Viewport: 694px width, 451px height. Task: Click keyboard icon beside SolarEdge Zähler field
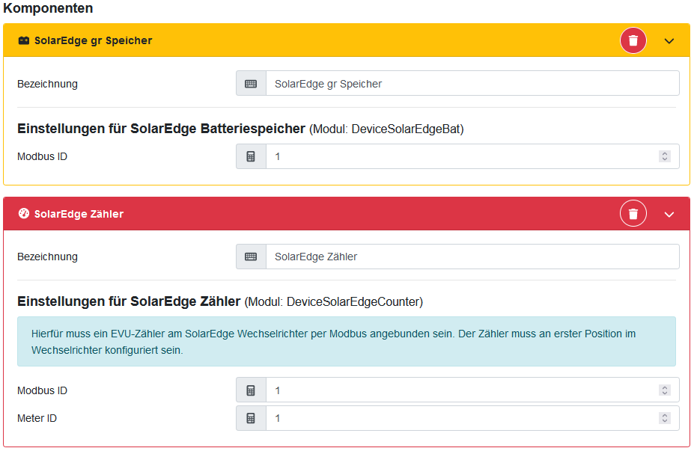[x=251, y=257]
